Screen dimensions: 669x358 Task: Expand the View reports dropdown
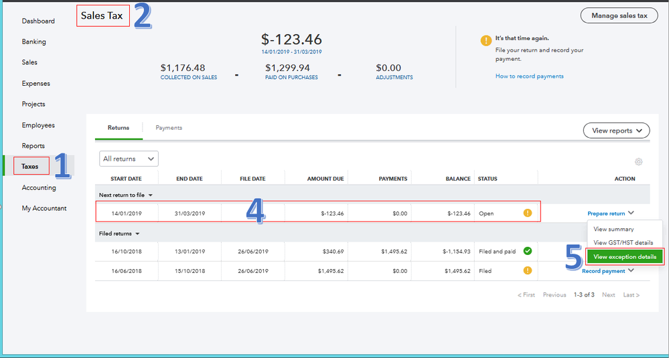pos(617,131)
